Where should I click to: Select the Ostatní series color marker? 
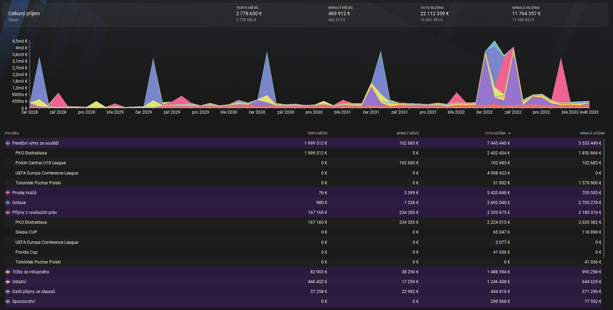(x=8, y=282)
